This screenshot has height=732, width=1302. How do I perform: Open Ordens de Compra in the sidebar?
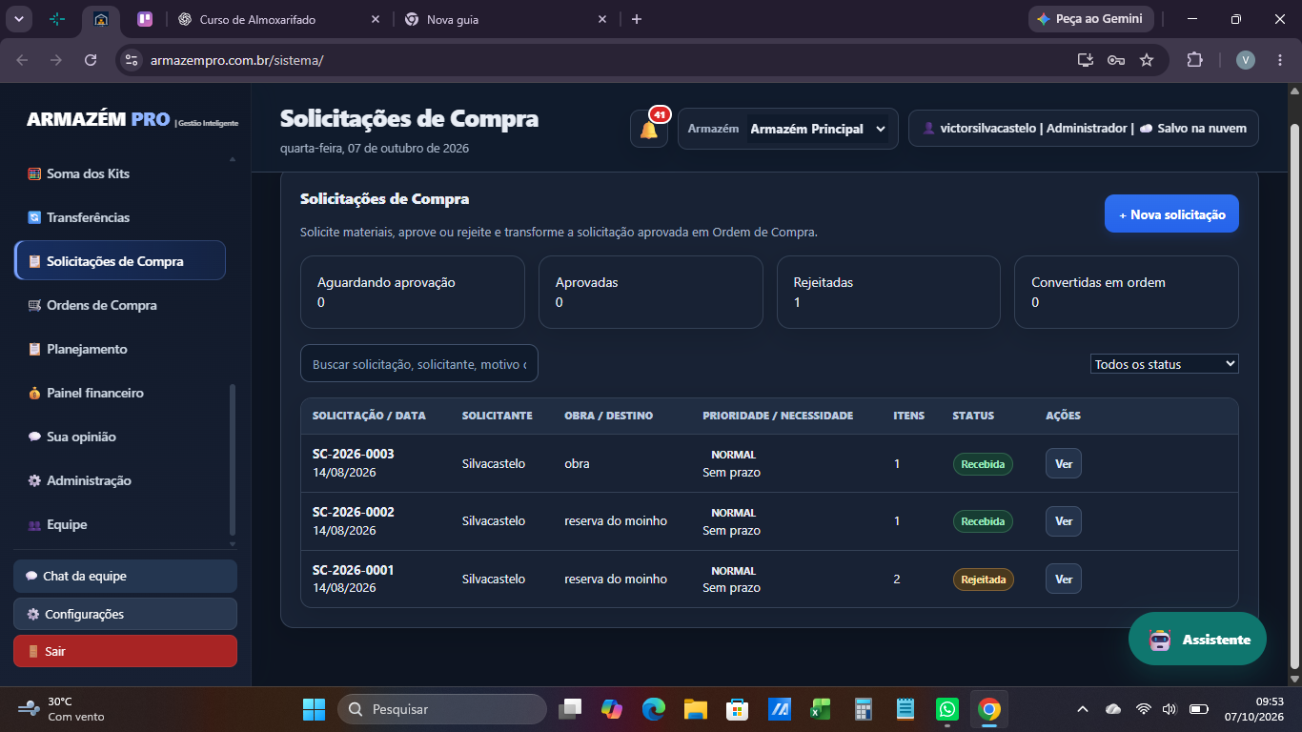(120, 305)
